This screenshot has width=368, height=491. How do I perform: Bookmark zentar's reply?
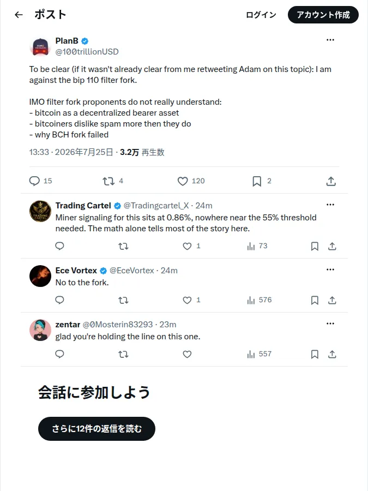tap(315, 354)
